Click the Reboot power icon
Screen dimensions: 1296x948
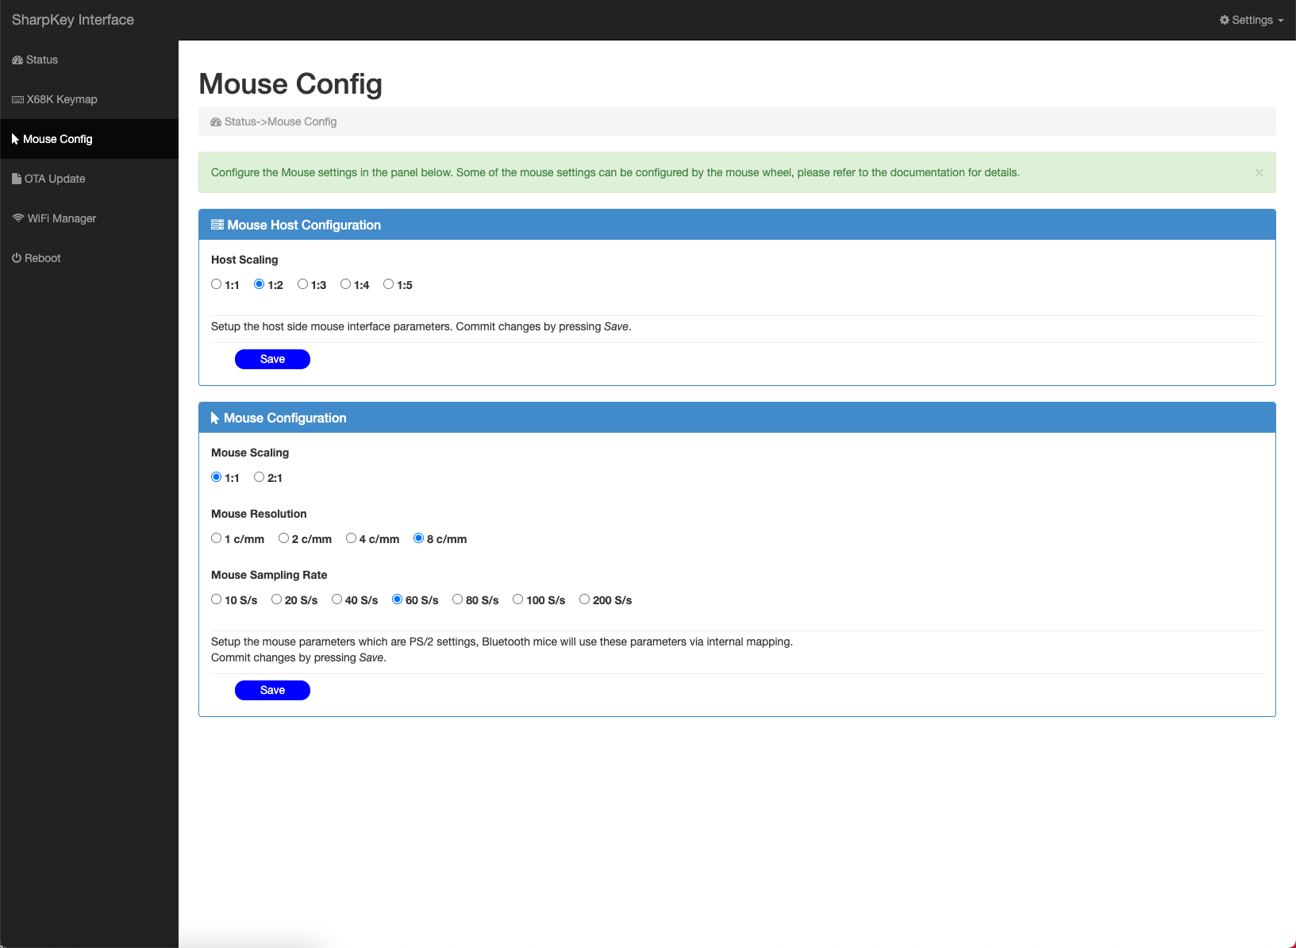point(17,258)
